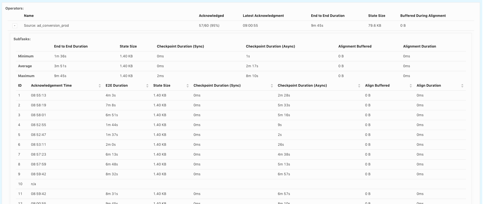This screenshot has width=484, height=204.
Task: Click sort arrows on State Size column
Action: 188,86
